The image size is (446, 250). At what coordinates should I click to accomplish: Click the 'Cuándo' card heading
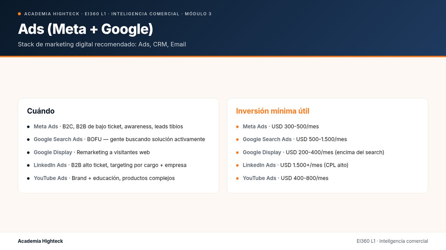[41, 111]
